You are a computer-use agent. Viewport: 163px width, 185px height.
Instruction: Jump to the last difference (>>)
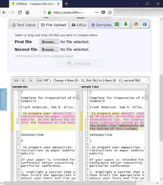click(39, 80)
